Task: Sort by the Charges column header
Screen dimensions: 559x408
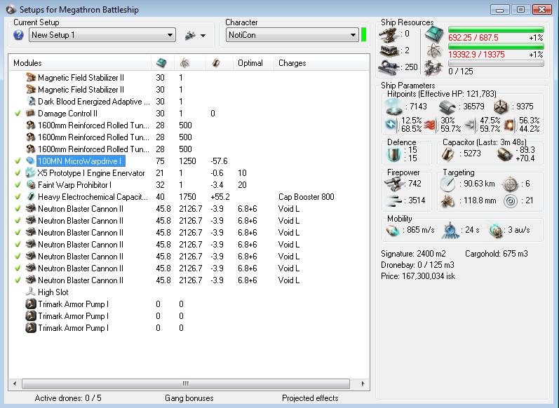Action: click(x=292, y=63)
